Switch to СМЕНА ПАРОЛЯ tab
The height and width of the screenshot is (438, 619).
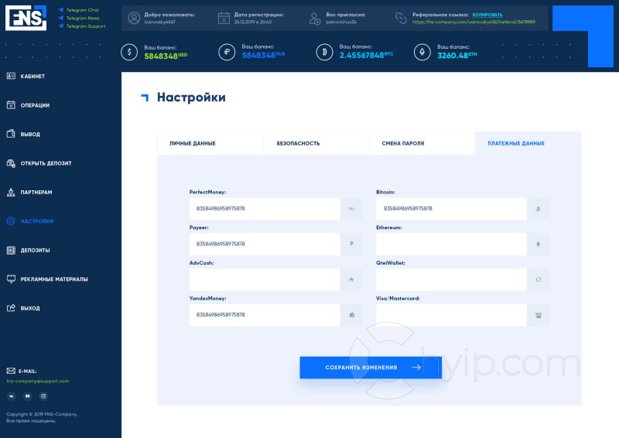422,143
